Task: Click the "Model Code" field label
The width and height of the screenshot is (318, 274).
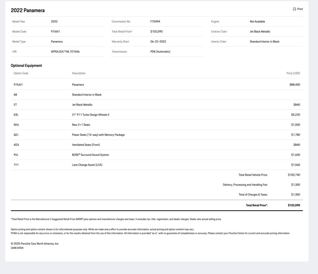Action: pos(19,31)
